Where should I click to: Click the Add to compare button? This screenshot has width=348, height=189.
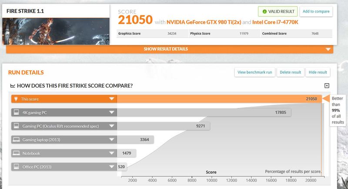[x=316, y=12]
